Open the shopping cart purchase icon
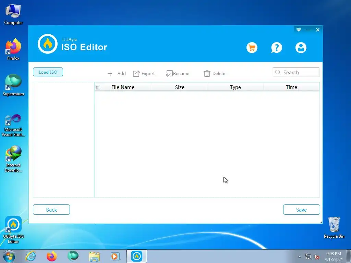Image resolution: width=351 pixels, height=263 pixels. click(252, 48)
